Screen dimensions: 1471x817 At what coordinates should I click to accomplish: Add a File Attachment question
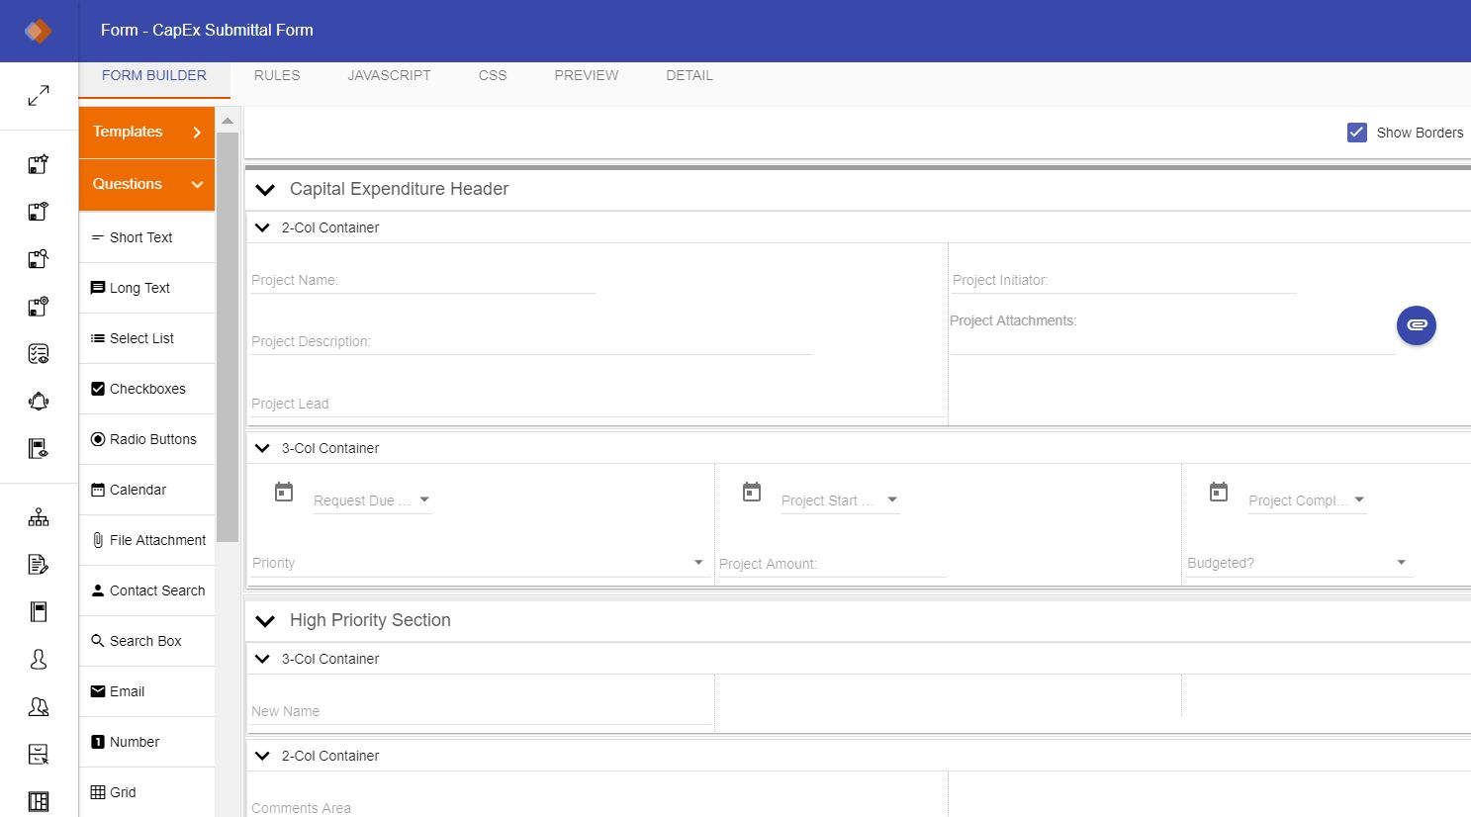pos(146,540)
